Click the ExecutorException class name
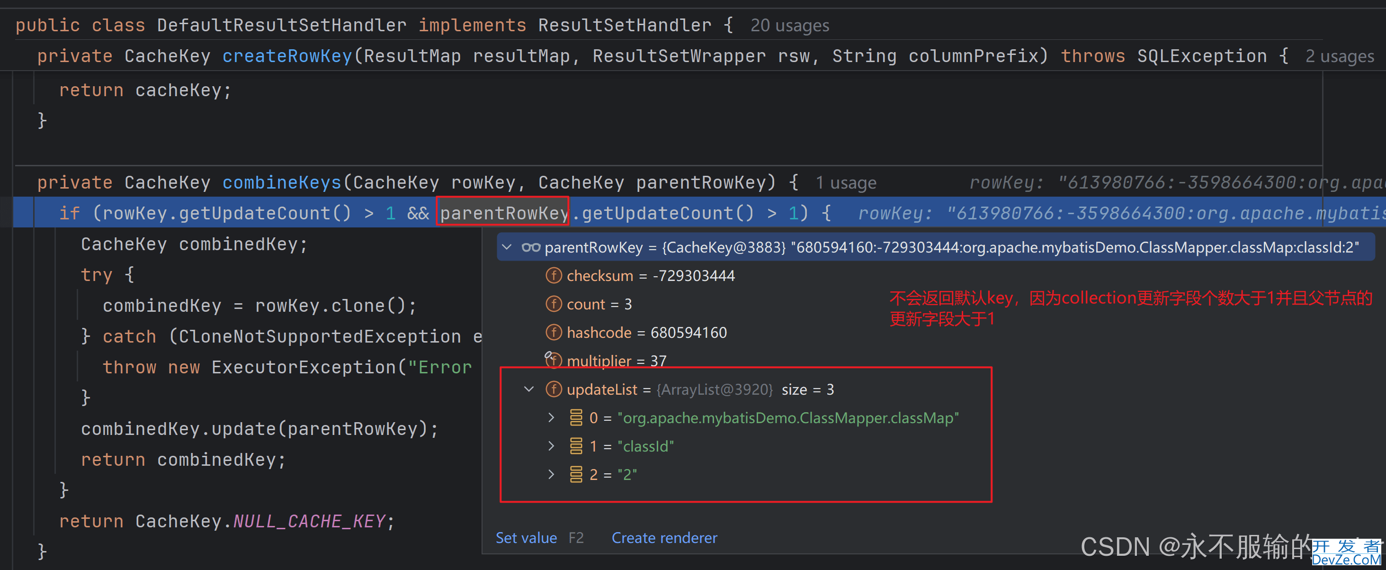 [304, 367]
